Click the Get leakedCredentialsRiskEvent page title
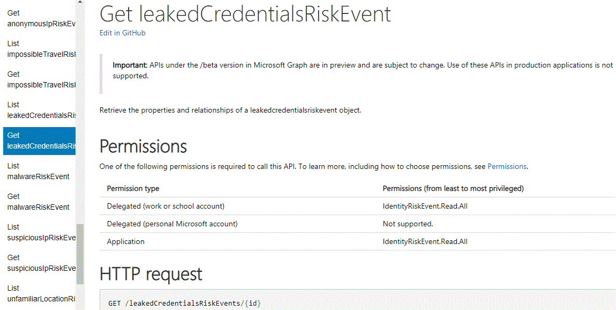The image size is (616, 310). [x=245, y=14]
